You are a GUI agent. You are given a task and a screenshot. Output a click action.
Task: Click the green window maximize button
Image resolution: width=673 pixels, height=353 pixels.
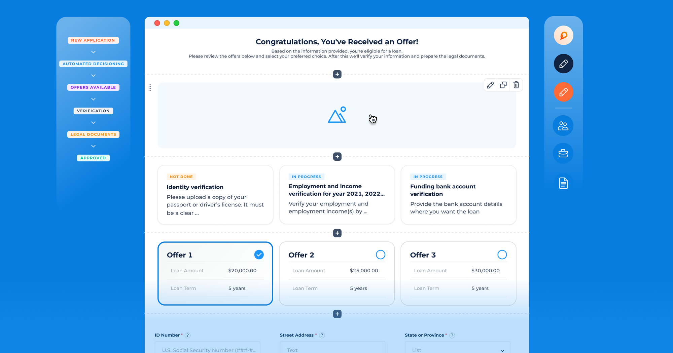pyautogui.click(x=176, y=23)
